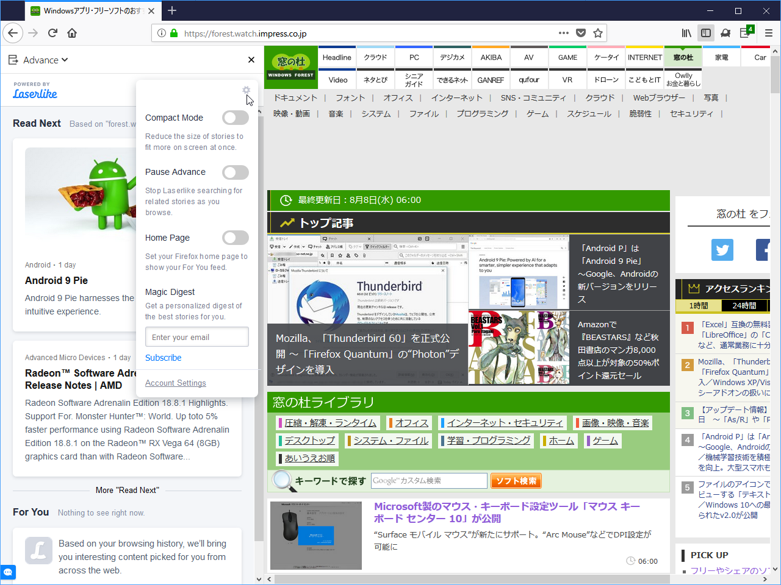The height and width of the screenshot is (585, 781).
Task: Open a new tab with the plus icon
Action: click(x=172, y=10)
